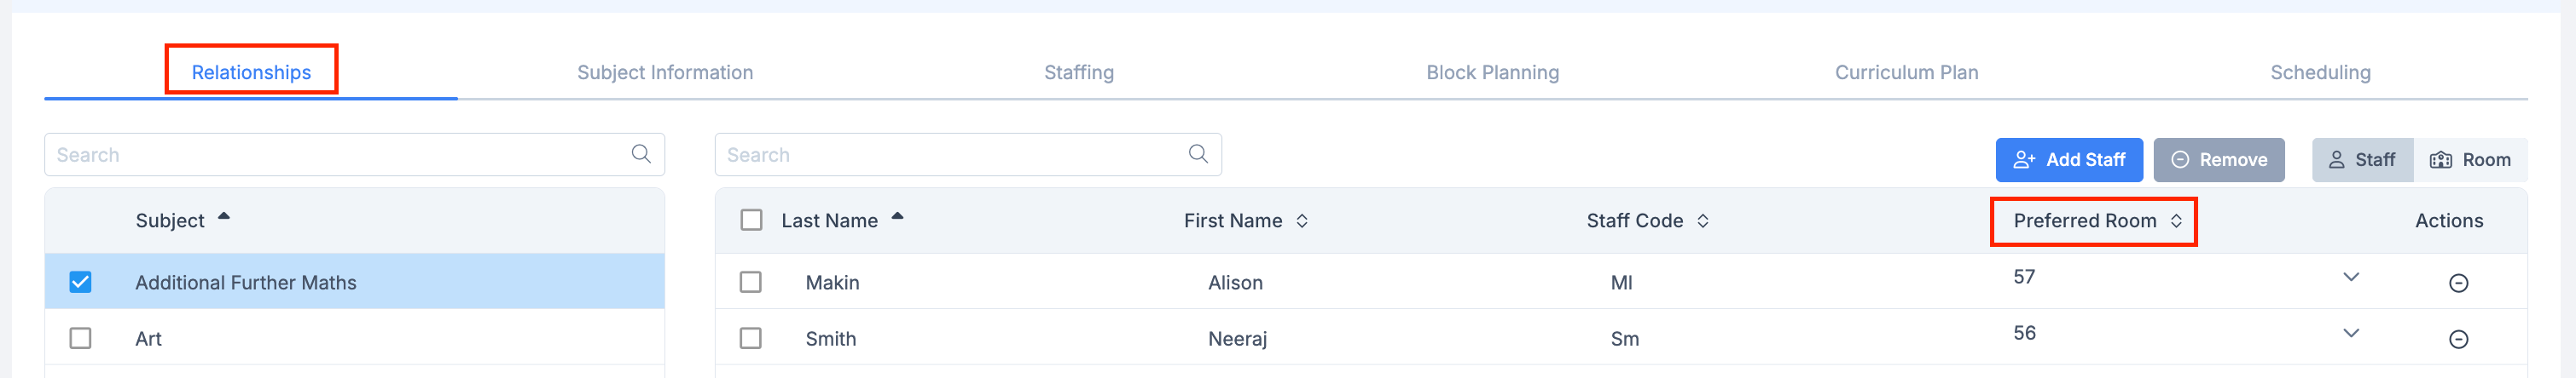
Task: Click the search magnifier icon in subject panel
Action: pos(641,155)
